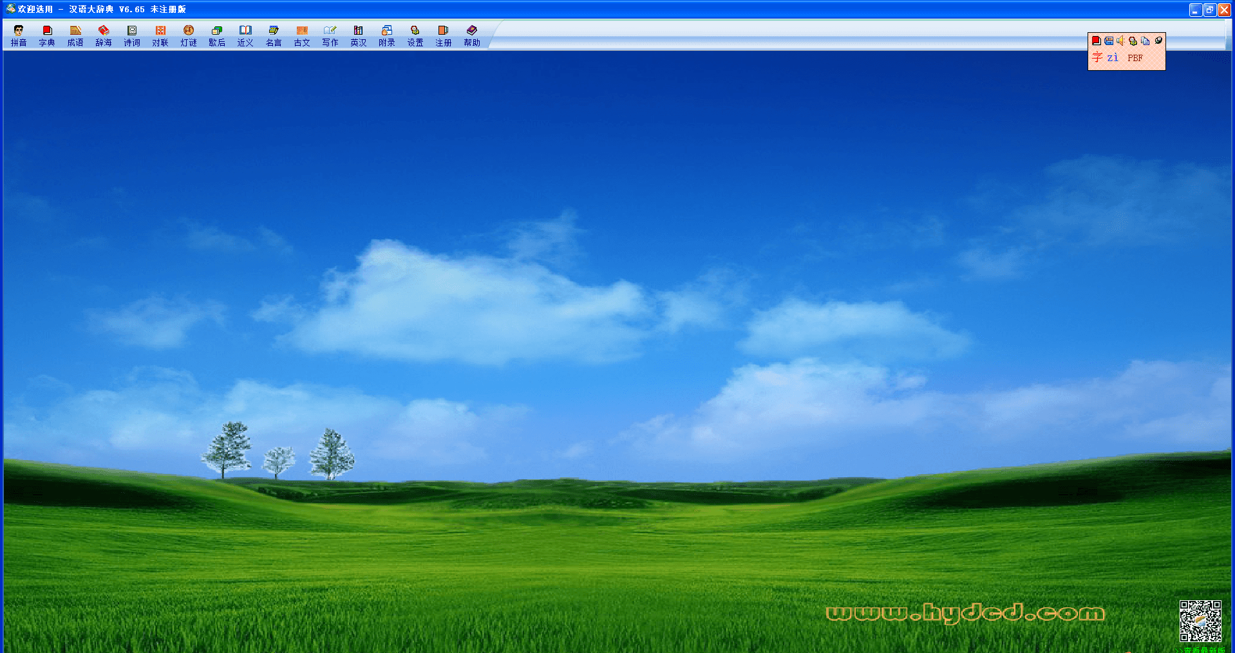Open the 歇后 sayings section
Image resolution: width=1235 pixels, height=653 pixels.
[217, 35]
